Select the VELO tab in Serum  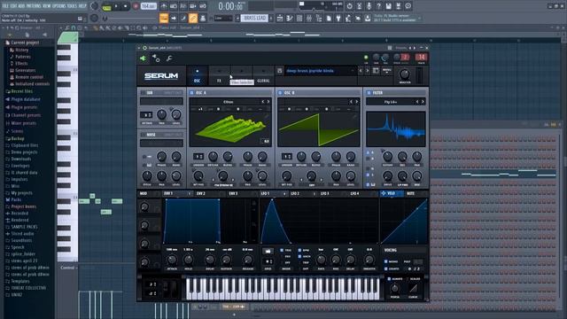392,194
